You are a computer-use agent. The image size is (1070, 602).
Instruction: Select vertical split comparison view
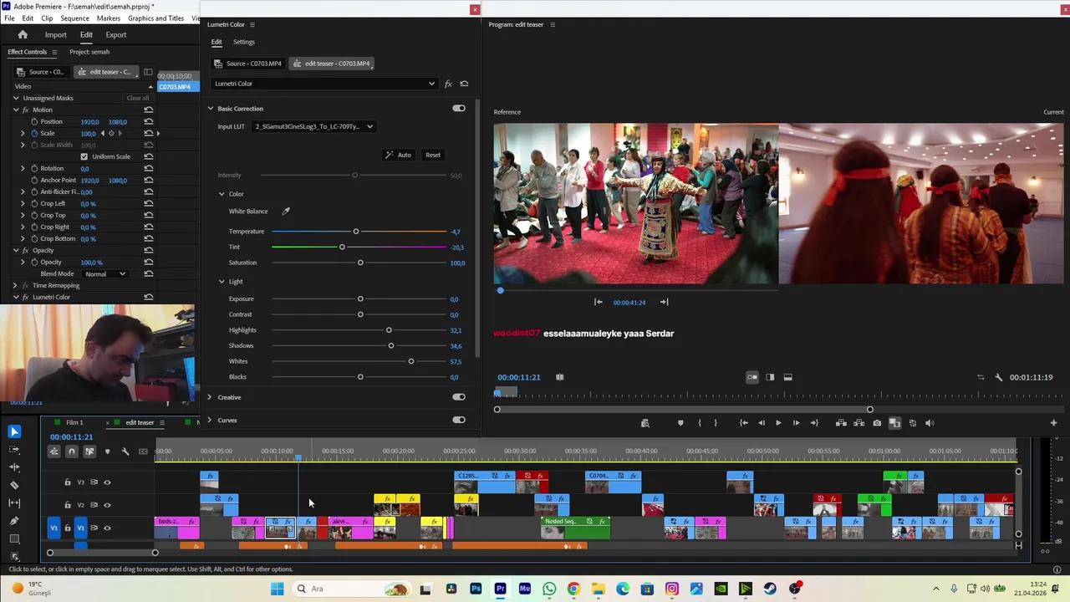770,377
